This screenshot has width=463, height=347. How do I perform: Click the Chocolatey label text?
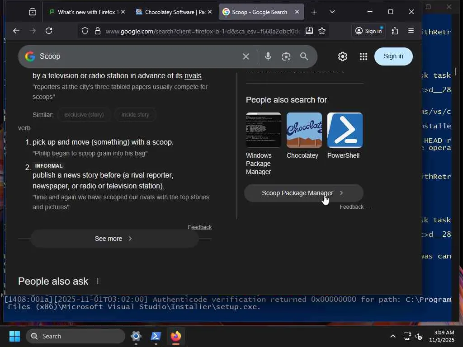[302, 155]
